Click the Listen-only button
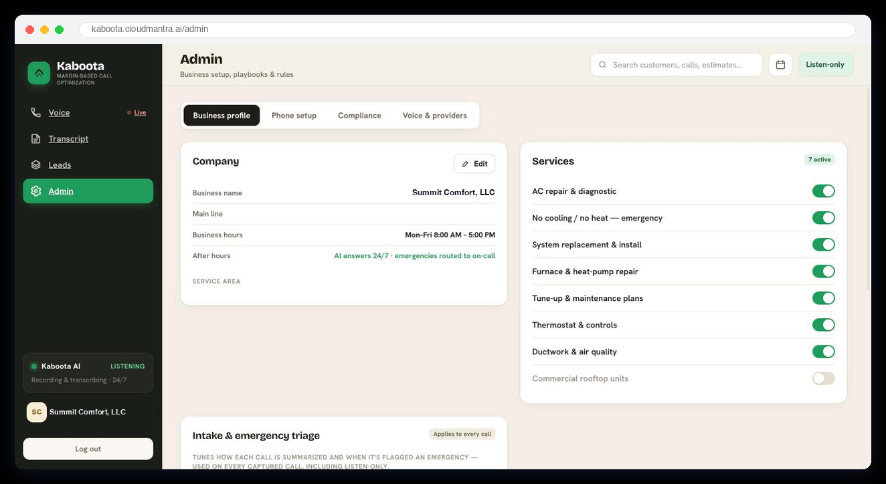This screenshot has height=484, width=886. coord(825,65)
